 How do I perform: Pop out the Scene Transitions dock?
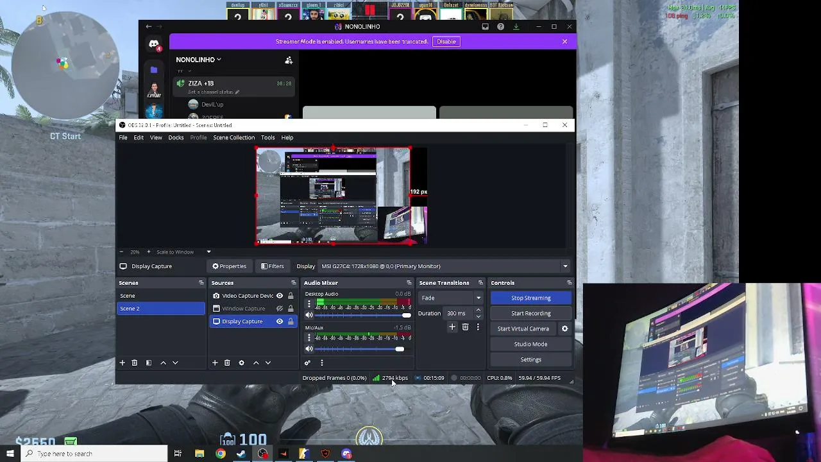pos(480,283)
